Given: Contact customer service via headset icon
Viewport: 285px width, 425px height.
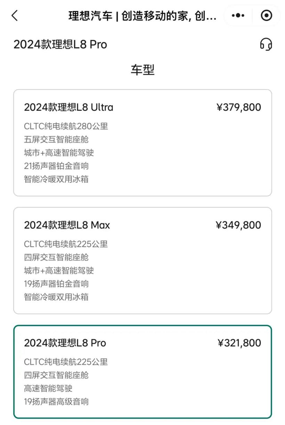Looking at the screenshot, I should [266, 44].
